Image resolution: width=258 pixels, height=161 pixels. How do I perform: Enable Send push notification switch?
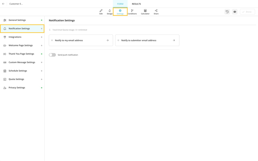click(52, 55)
